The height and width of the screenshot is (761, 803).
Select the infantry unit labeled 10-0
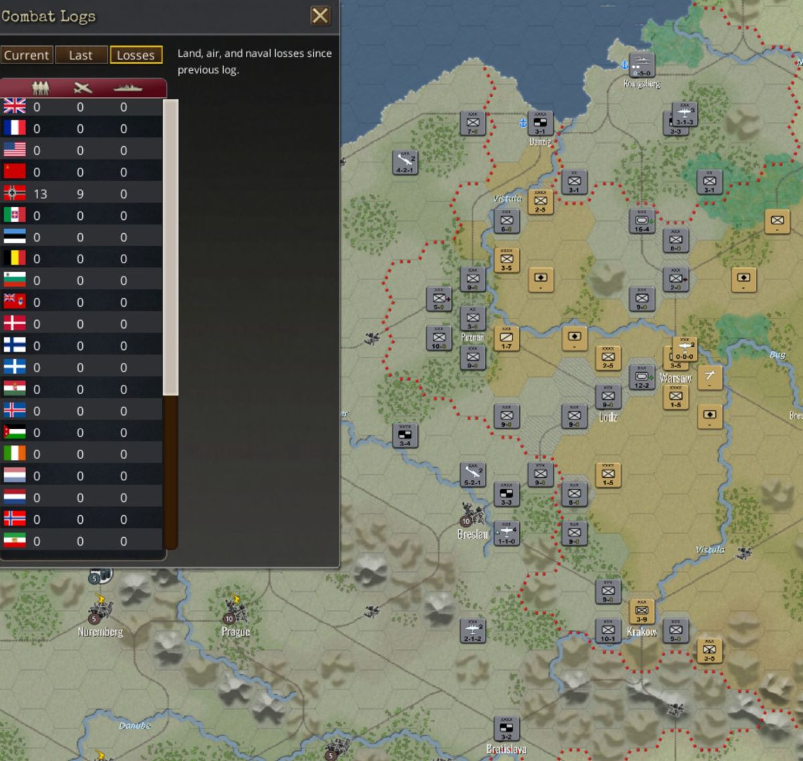pos(439,338)
